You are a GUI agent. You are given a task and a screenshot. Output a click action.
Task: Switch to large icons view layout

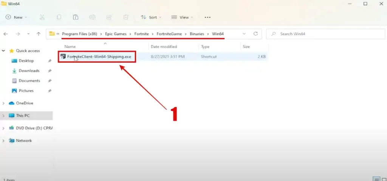[x=384, y=179]
